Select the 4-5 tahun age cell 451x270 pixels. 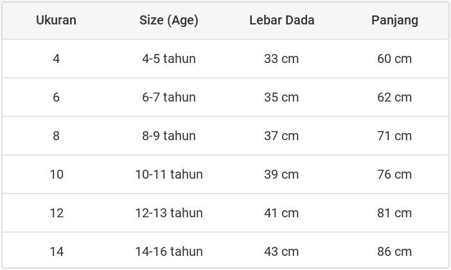[169, 59]
